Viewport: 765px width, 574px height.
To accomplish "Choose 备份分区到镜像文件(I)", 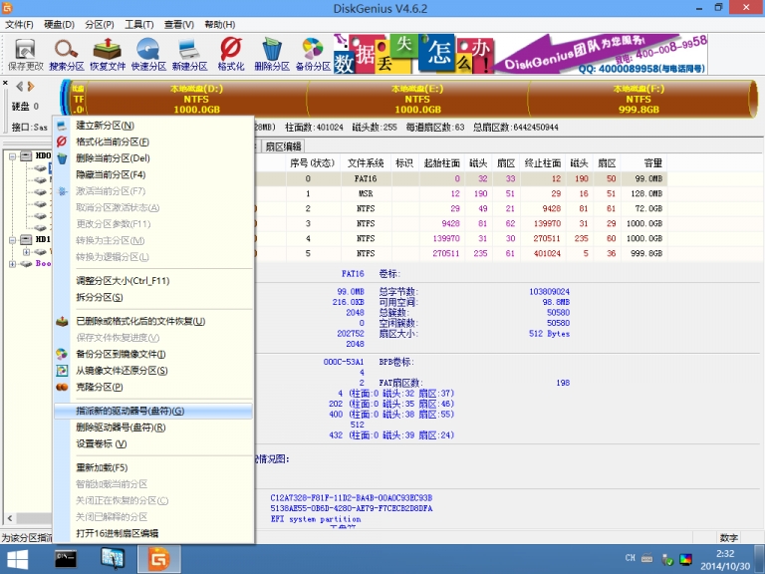I will [x=153, y=354].
